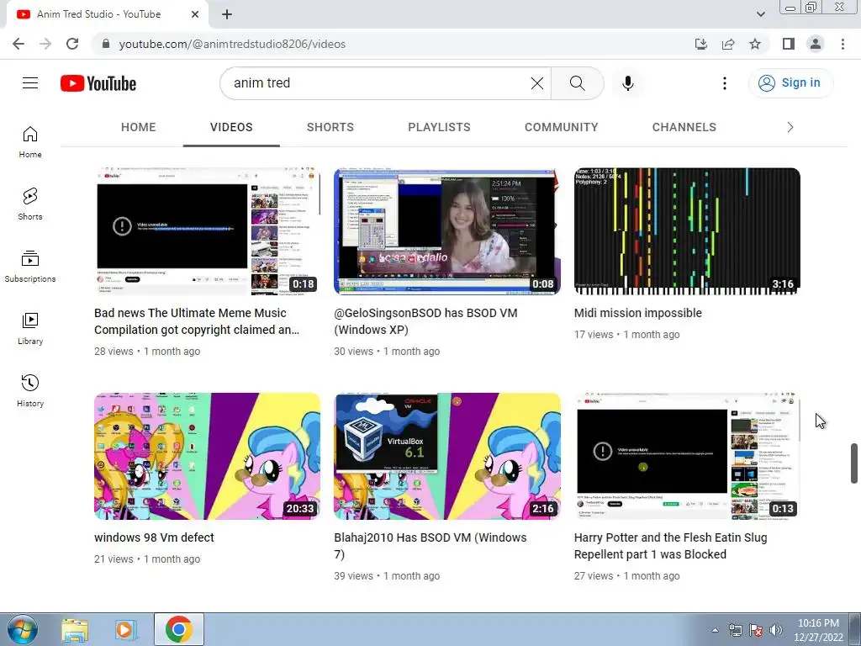The image size is (861, 646).
Task: Open History in the sidebar
Action: [x=30, y=390]
